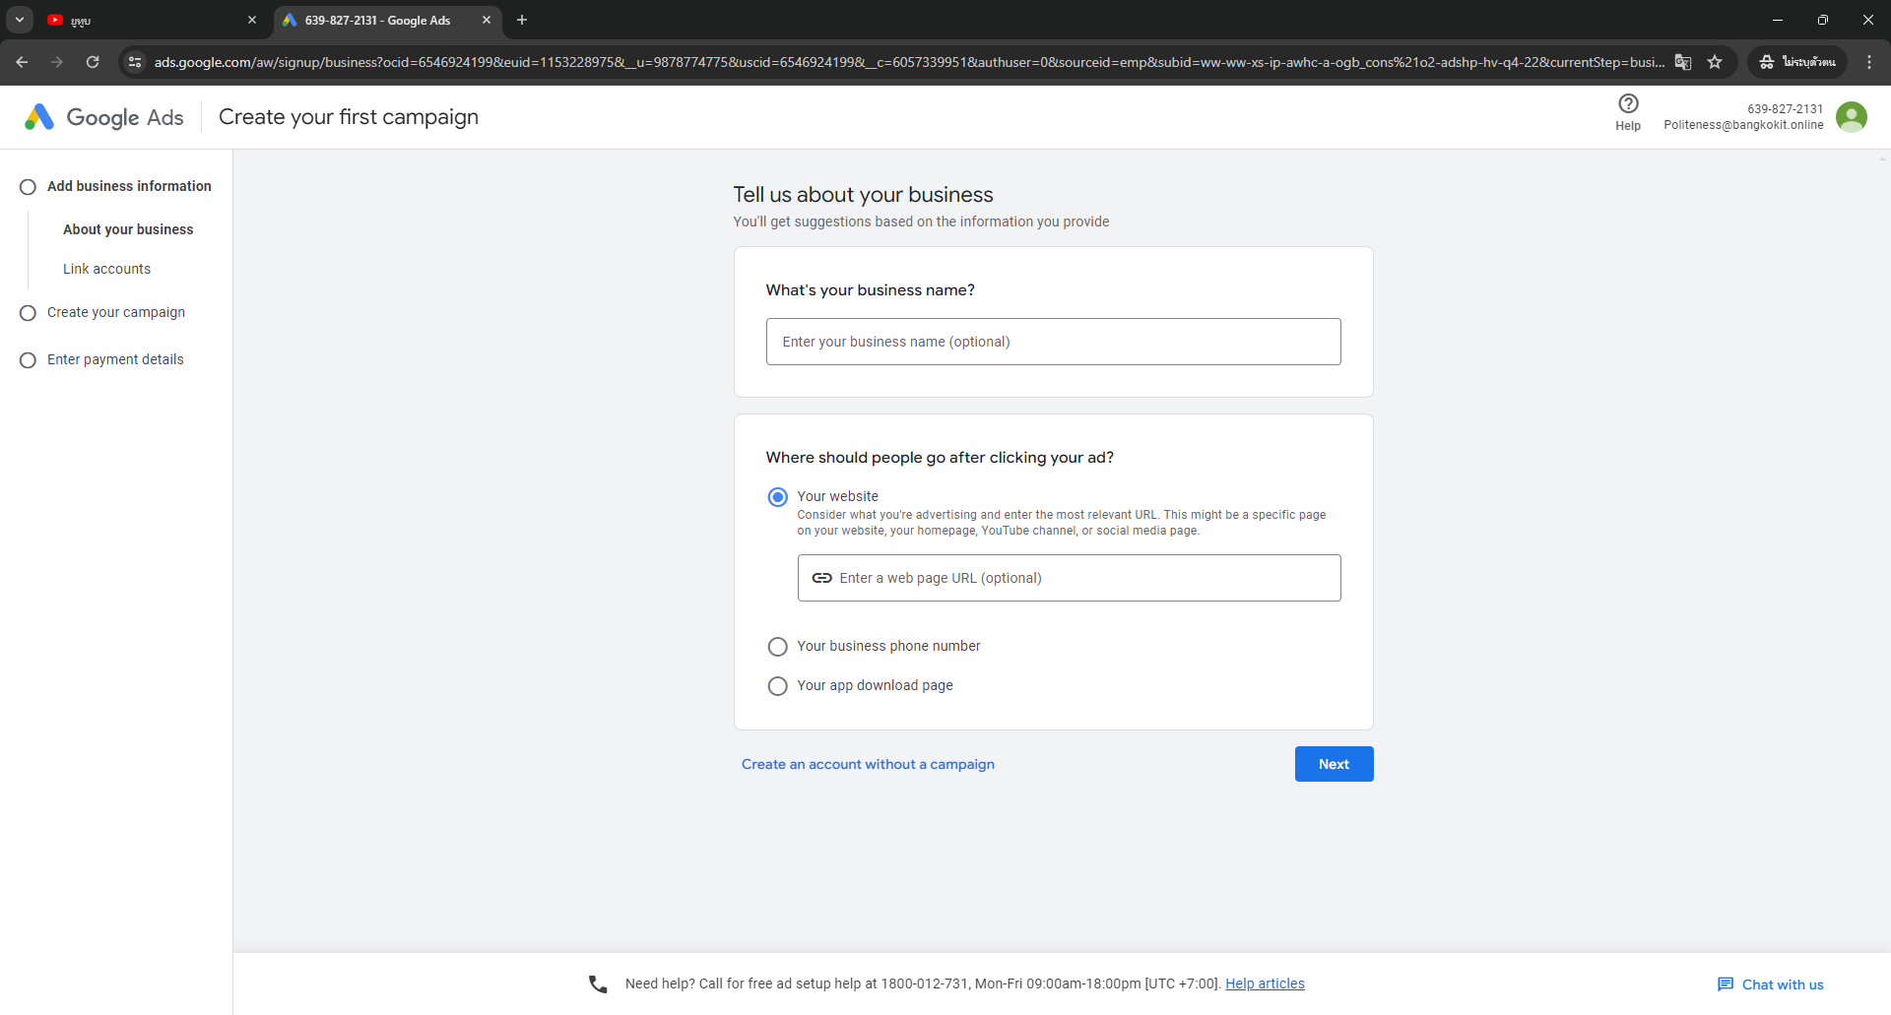View site information icon in address bar

[x=135, y=62]
